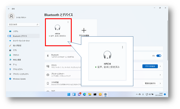
Task: Open the notification badge in tray
Action: (x=165, y=94)
